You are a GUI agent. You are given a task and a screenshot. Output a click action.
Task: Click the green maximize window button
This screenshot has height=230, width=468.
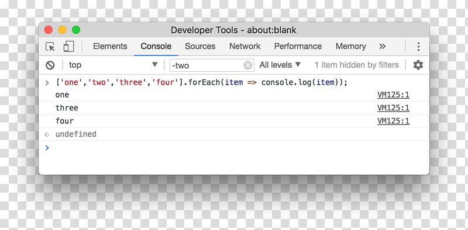tap(76, 30)
